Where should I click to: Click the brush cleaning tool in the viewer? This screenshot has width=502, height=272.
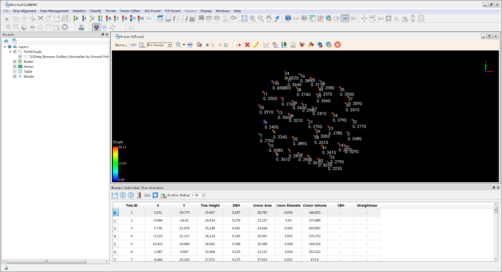click(256, 45)
